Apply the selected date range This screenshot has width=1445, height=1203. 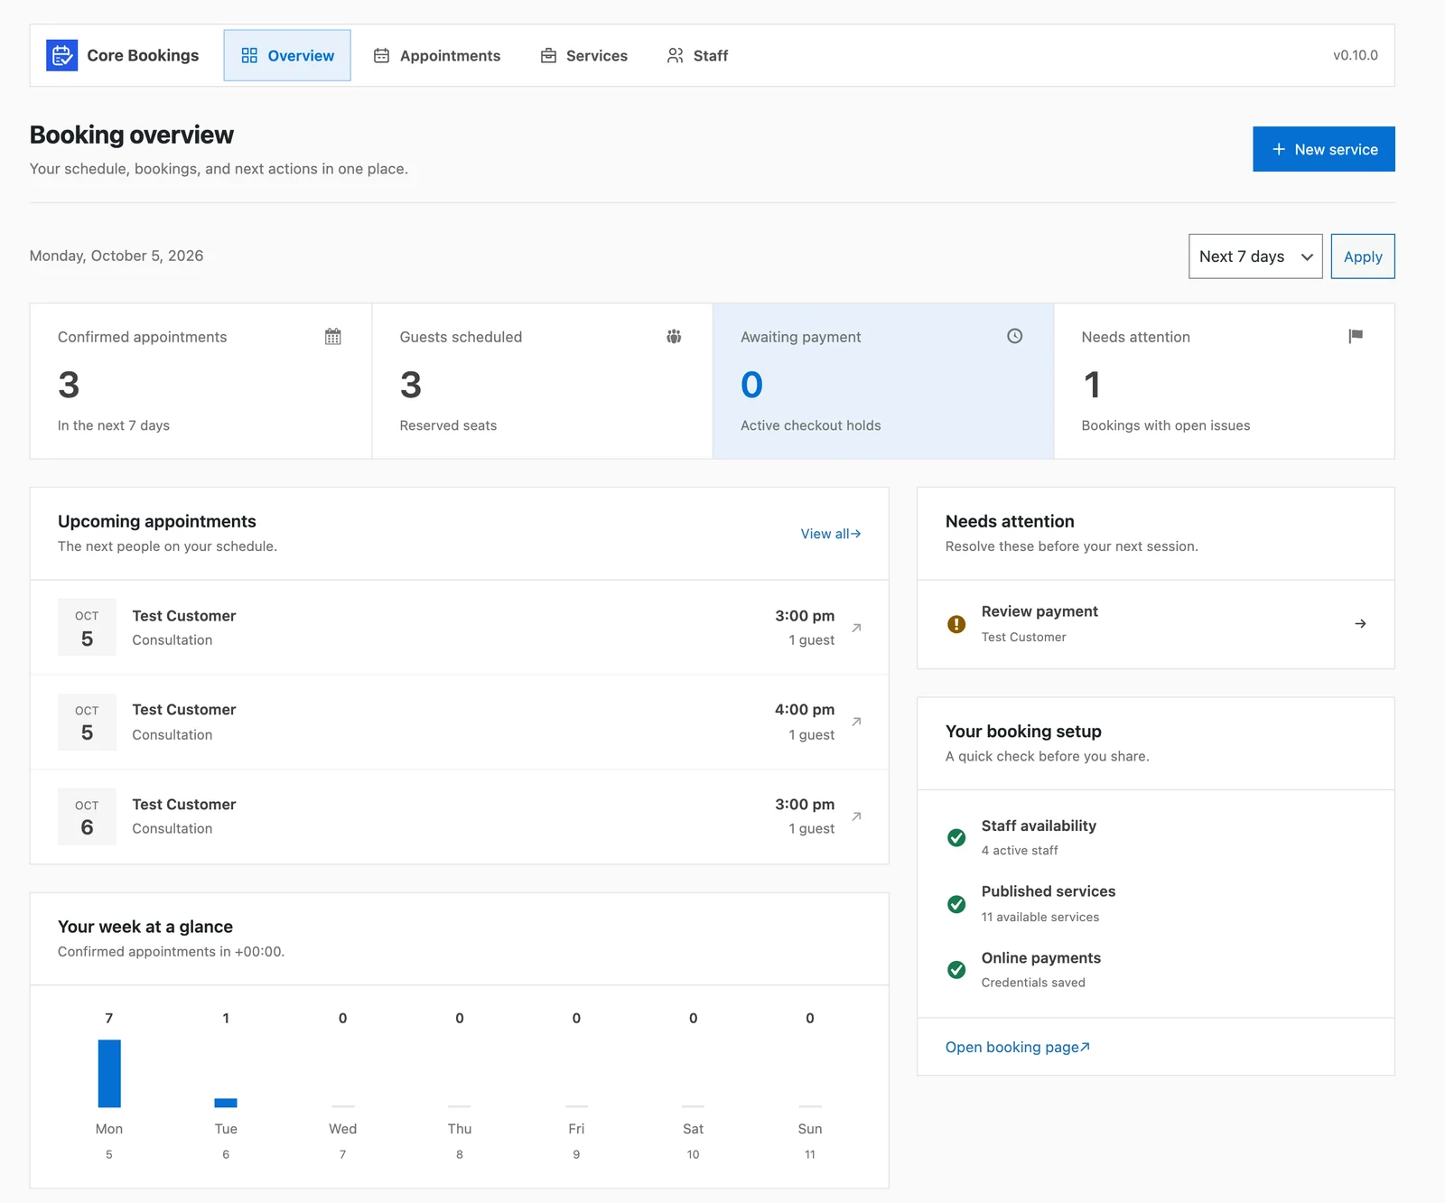pyautogui.click(x=1363, y=256)
